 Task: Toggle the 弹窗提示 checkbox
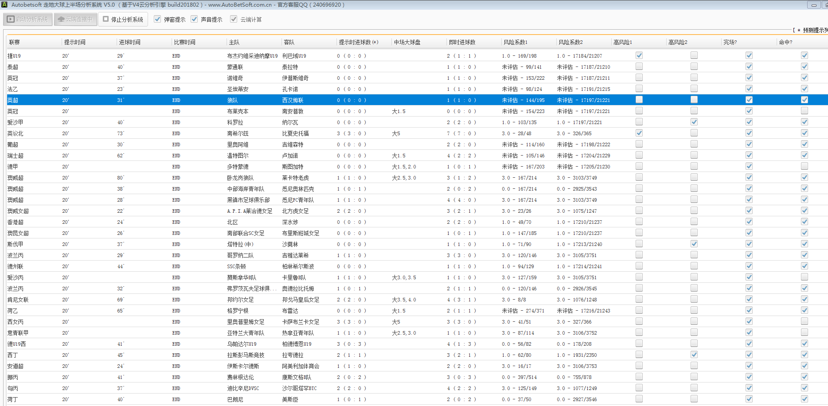click(157, 19)
